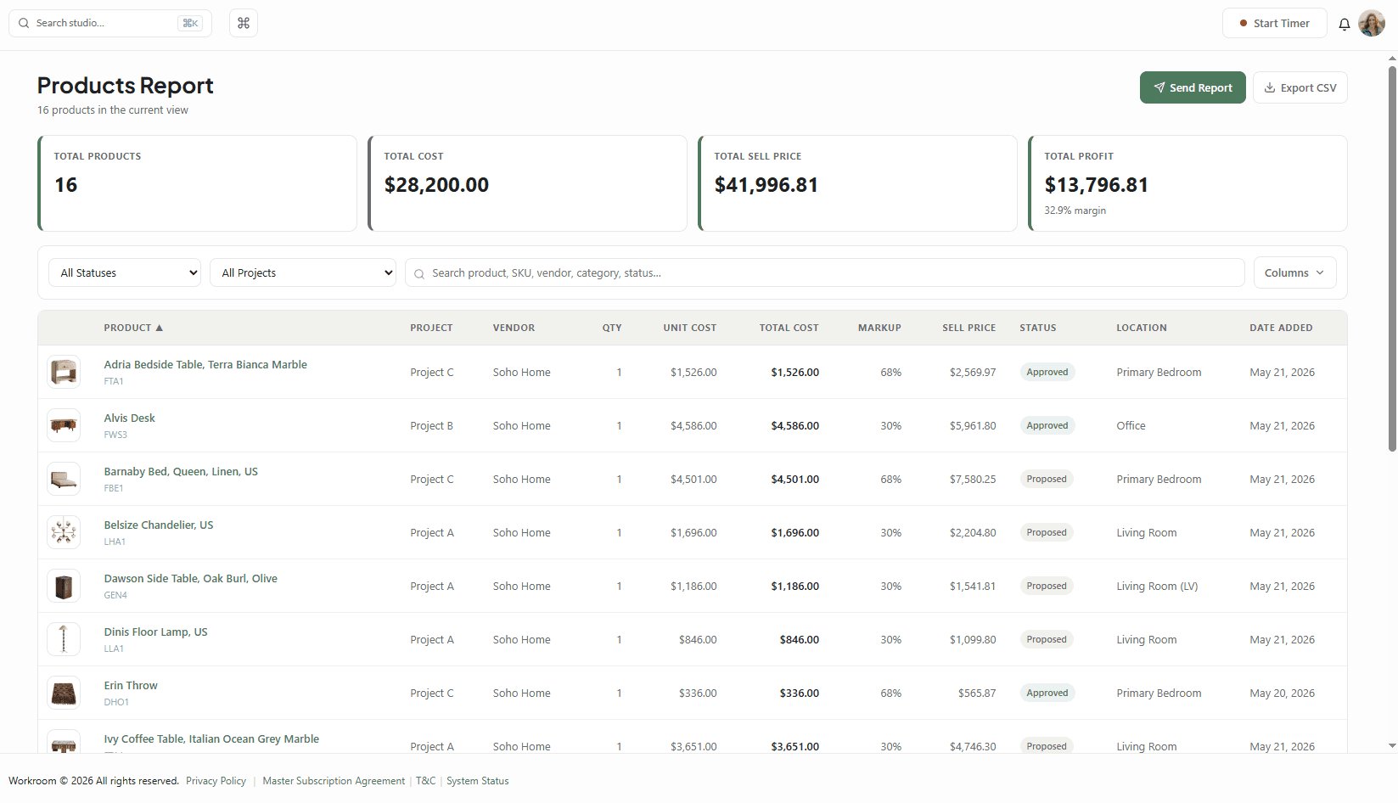This screenshot has width=1398, height=803.
Task: Open Dawson Side Table, Oak Burl, Olive
Action: [x=190, y=578]
